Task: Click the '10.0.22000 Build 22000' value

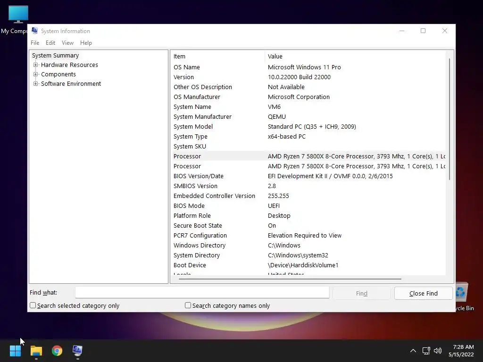Action: click(299, 77)
